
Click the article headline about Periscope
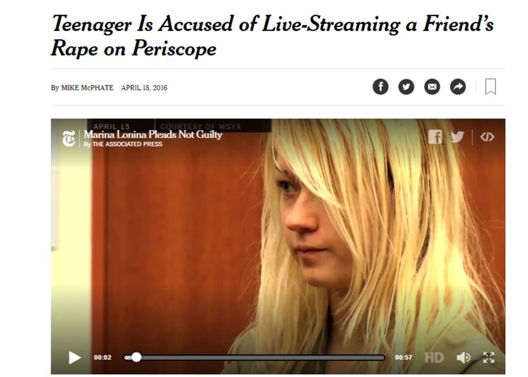pos(272,36)
